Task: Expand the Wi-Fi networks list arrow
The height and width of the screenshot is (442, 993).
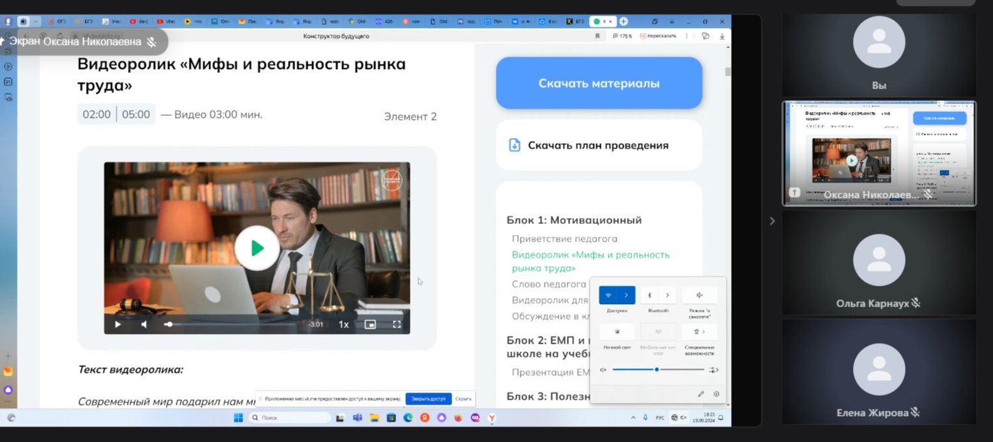Action: tap(626, 295)
